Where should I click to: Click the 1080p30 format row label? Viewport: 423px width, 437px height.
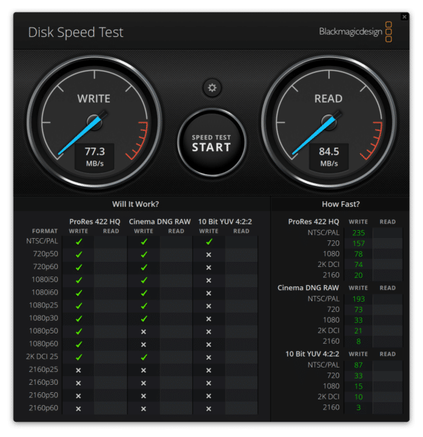pyautogui.click(x=43, y=318)
